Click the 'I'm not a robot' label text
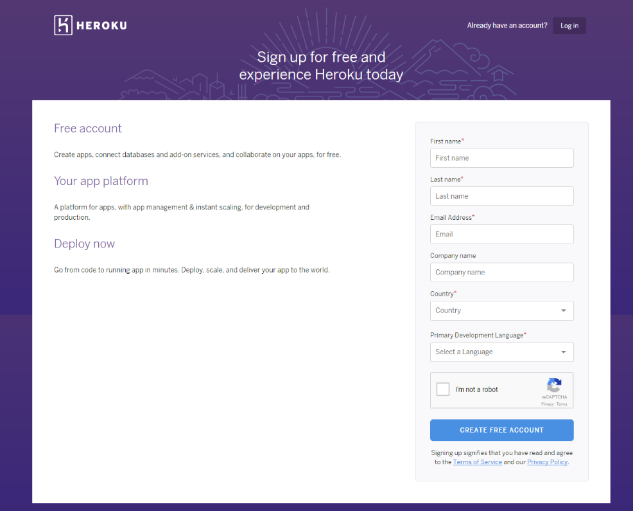The image size is (633, 511). 476,390
